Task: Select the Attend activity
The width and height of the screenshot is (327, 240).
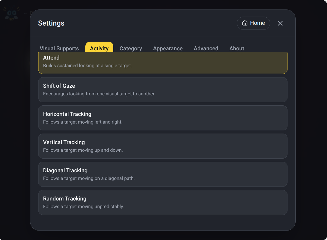Action: [x=163, y=63]
